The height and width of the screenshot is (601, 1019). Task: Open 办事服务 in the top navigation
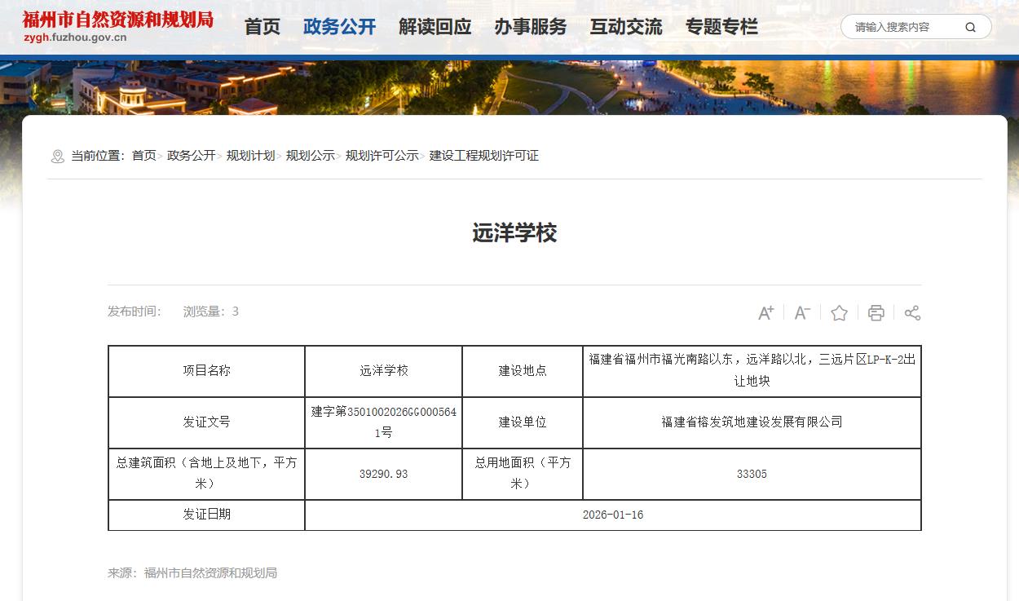pos(530,27)
